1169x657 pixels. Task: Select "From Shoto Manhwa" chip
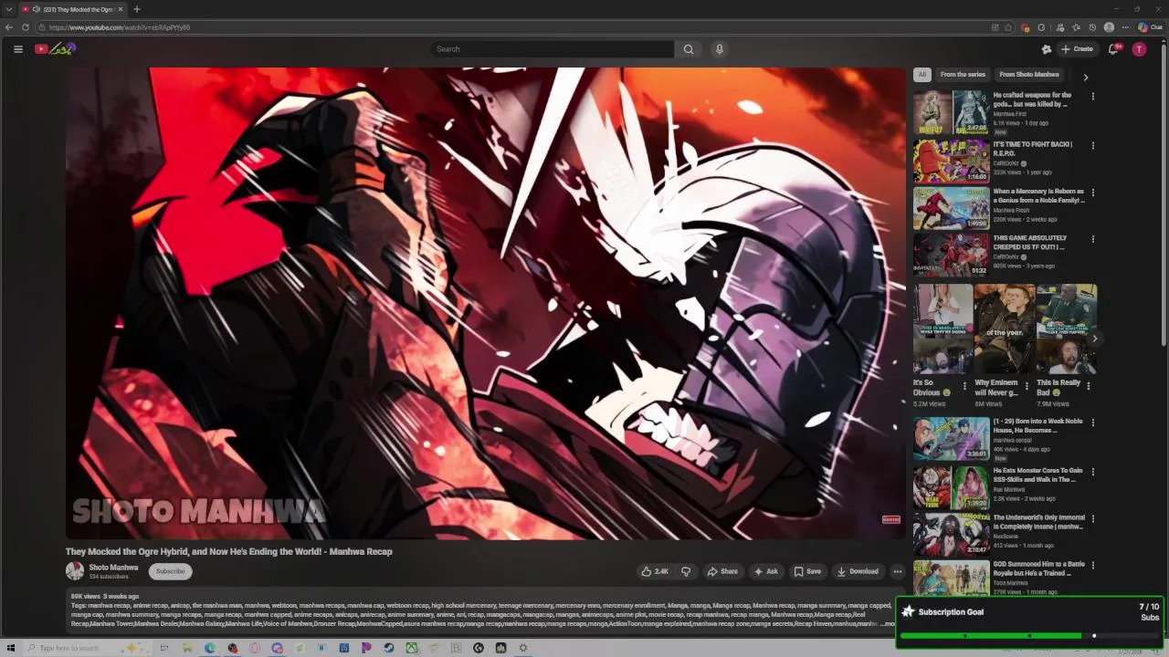(1029, 75)
